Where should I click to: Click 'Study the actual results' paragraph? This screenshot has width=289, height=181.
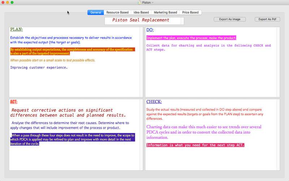(205, 114)
